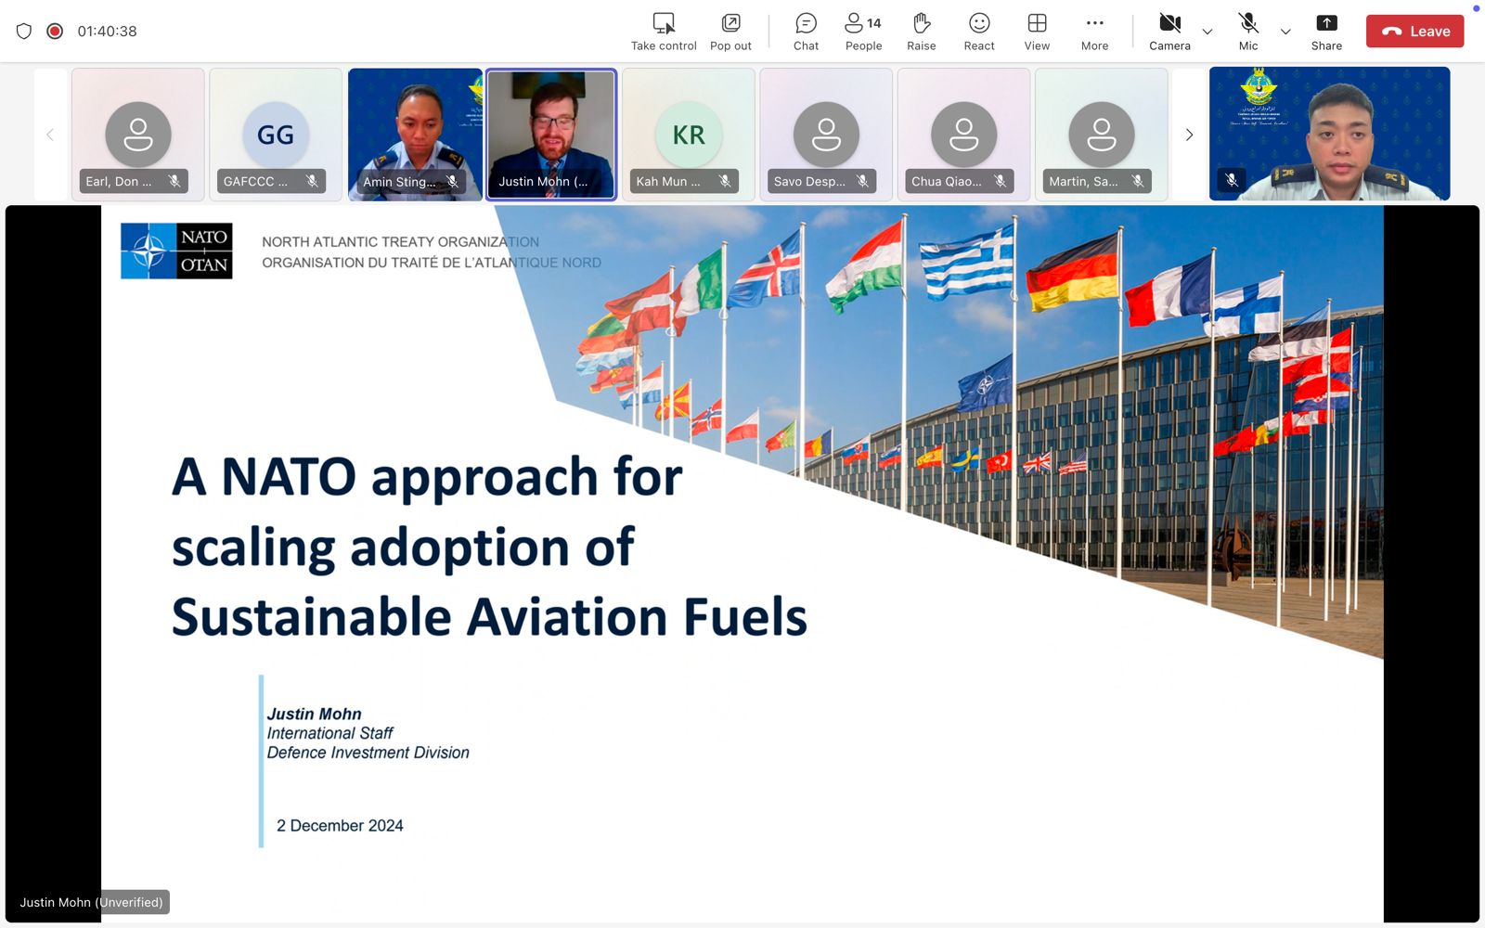This screenshot has height=928, width=1485.
Task: Click the 'Justin Mohn (Unverified)' presenter label
Action: click(x=91, y=902)
